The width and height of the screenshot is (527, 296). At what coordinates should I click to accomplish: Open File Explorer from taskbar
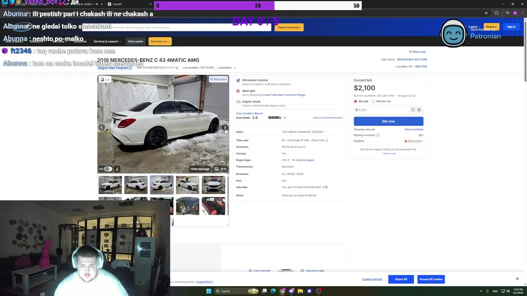[x=300, y=291]
